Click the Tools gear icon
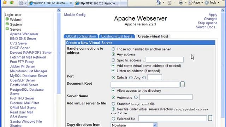Image resolution: width=226 pixels, height=127 pixels. point(207,2)
